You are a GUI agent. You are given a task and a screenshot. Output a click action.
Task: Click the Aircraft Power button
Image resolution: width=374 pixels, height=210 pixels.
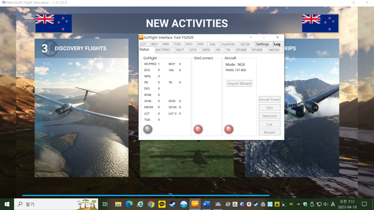coord(269,100)
